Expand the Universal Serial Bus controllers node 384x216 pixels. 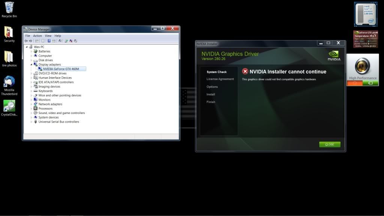point(31,122)
